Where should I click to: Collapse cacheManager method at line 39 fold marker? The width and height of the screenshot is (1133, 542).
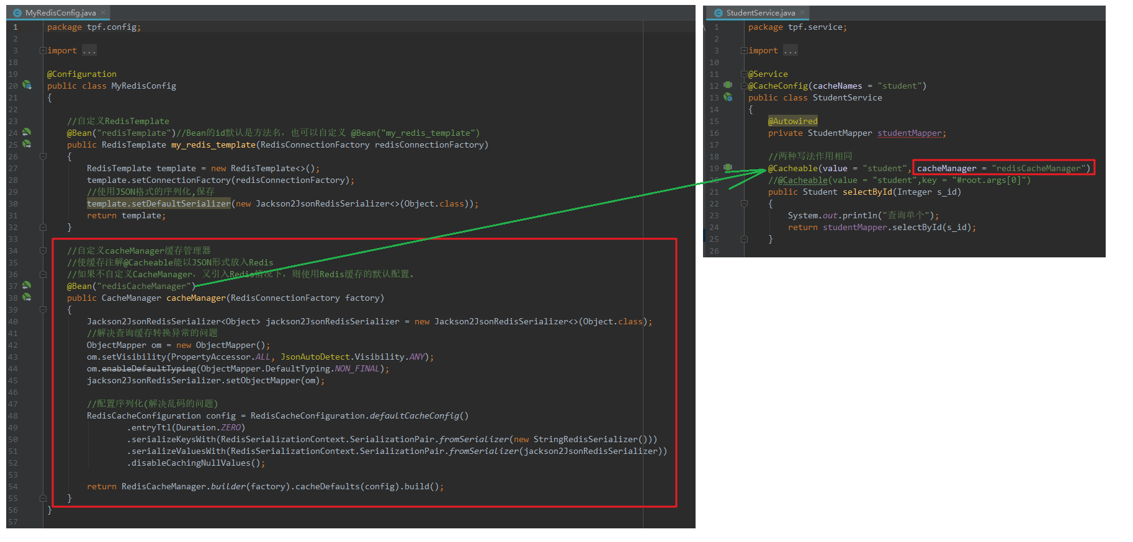pos(43,309)
